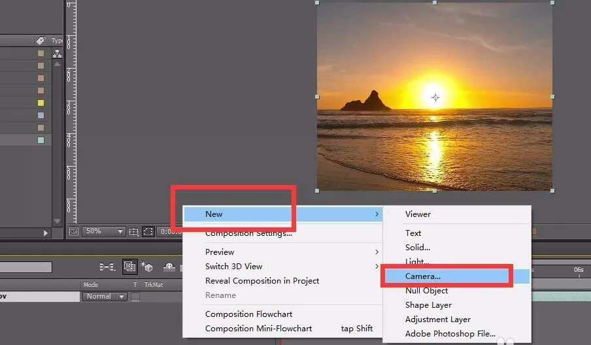The width and height of the screenshot is (591, 345).
Task: Select Composition Mini-Flowchart menu item
Action: [x=283, y=329]
